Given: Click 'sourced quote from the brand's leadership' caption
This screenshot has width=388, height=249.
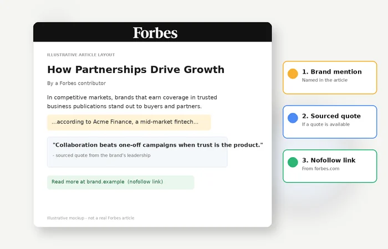Looking at the screenshot, I should [101, 155].
